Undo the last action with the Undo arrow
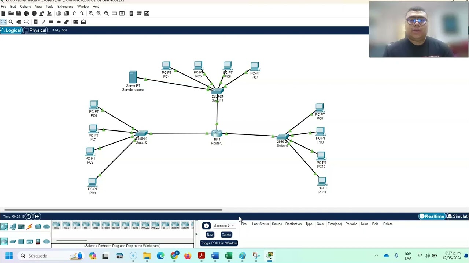 pos(74,14)
